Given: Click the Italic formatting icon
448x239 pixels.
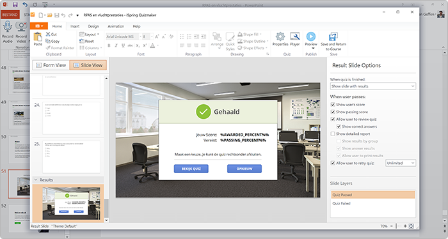Looking at the screenshot, I should pyautogui.click(x=116, y=45).
